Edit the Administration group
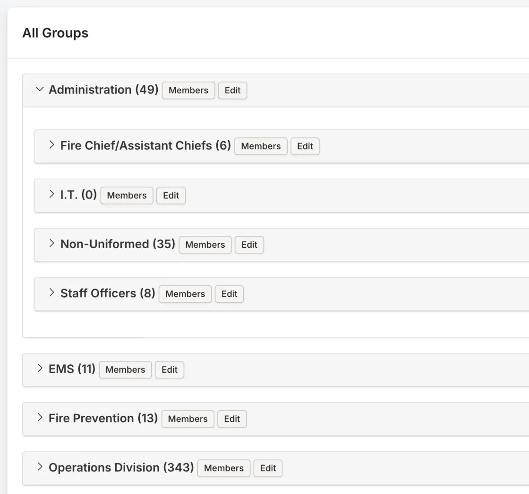529x494 pixels. [x=232, y=90]
